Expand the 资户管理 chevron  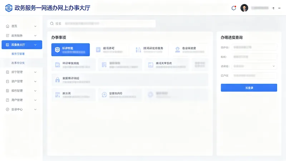click(35, 81)
